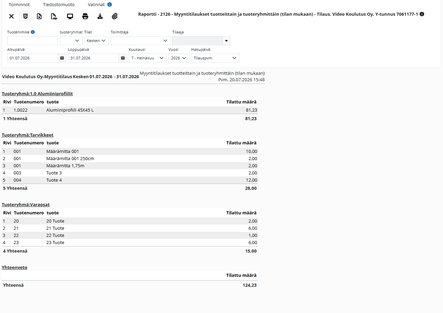Select heading Tuoteryhmä:Tarvikkeet
Viewport: 443px width, 313px height.
(28, 135)
